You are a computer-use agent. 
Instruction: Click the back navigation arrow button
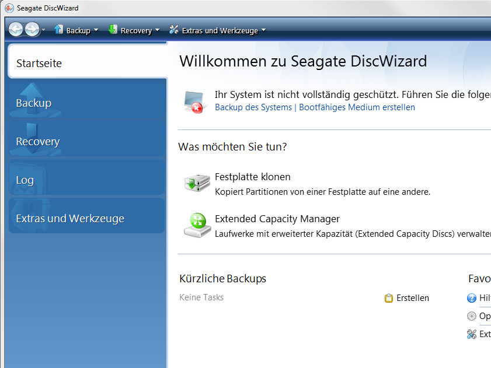tap(16, 30)
